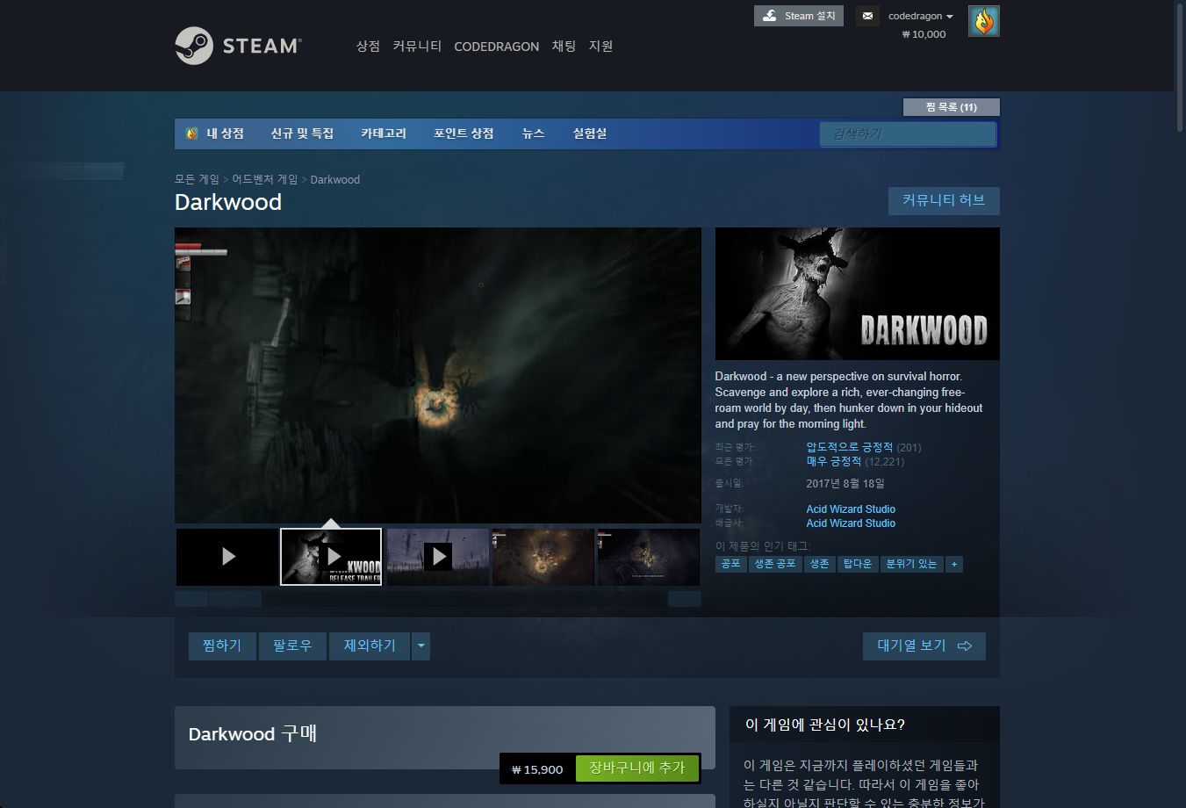Click the Steam logo

coord(238,46)
